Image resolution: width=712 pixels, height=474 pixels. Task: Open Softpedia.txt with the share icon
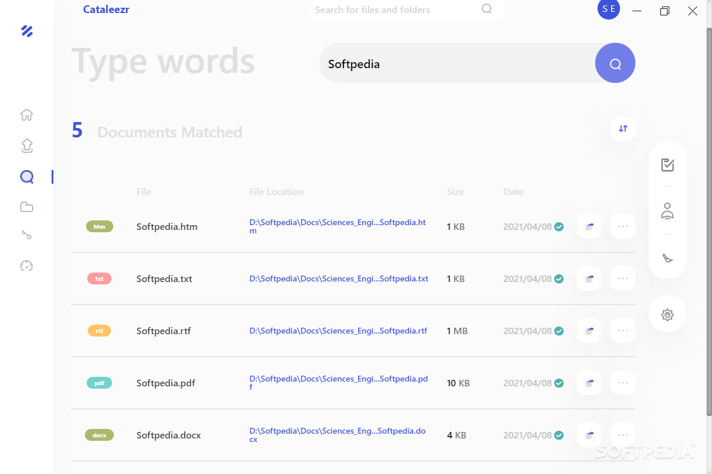click(x=589, y=278)
